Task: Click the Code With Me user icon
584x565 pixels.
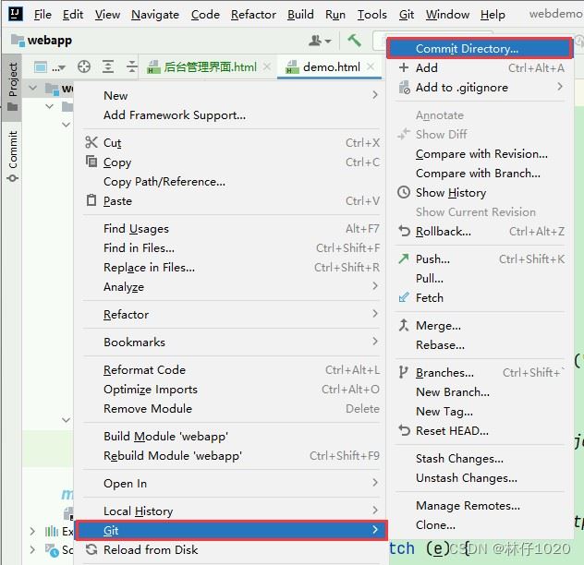Action: 320,41
